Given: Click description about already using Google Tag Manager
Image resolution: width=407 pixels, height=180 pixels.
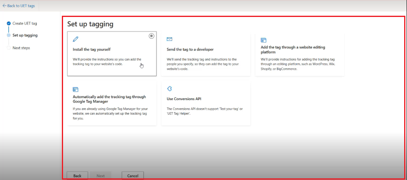Looking at the screenshot, I should click(110, 113).
